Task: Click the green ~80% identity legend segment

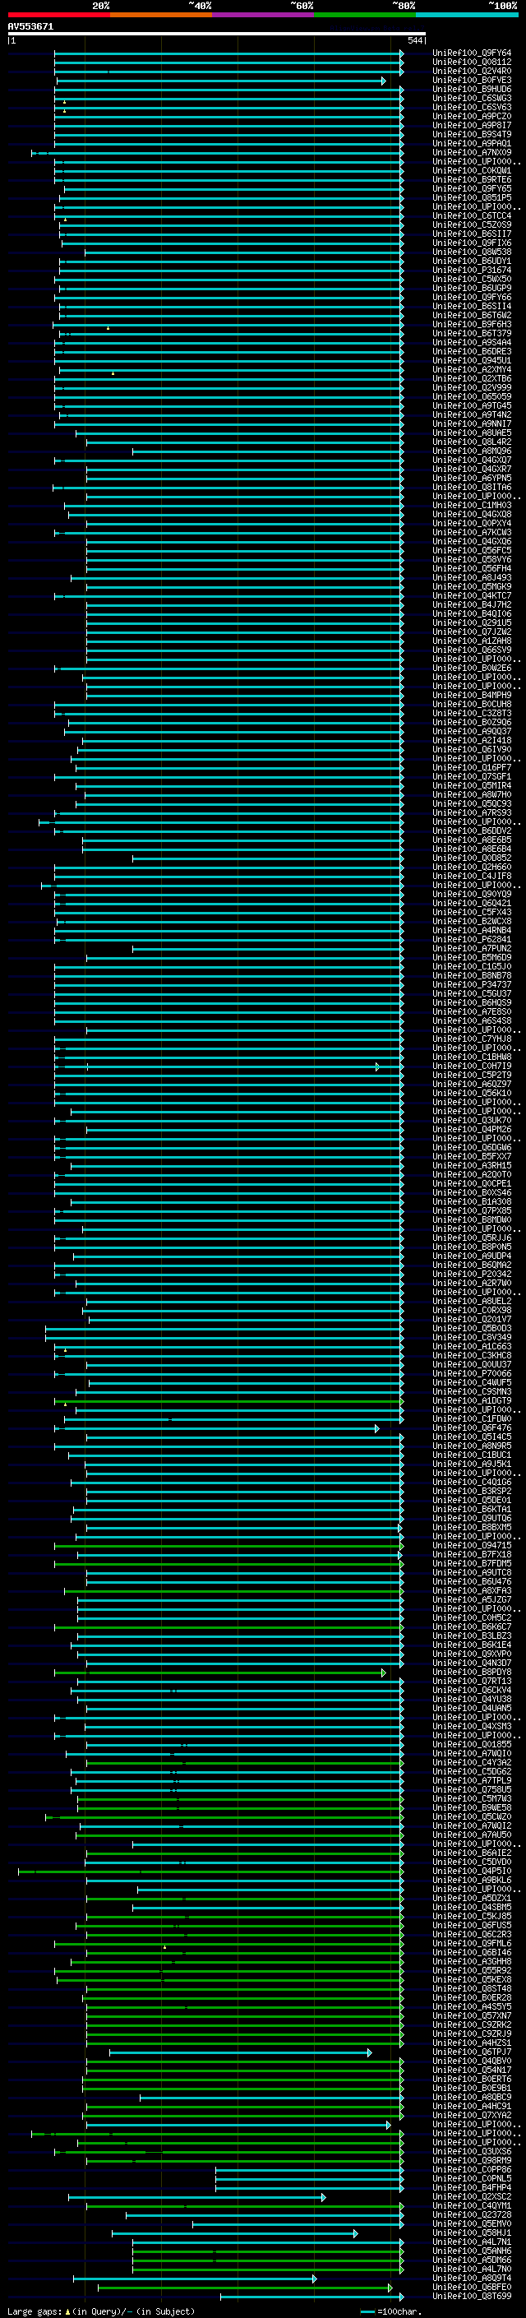Action: coord(365,15)
